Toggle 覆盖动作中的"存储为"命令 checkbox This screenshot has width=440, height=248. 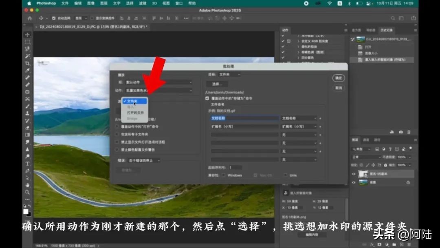pos(207,98)
